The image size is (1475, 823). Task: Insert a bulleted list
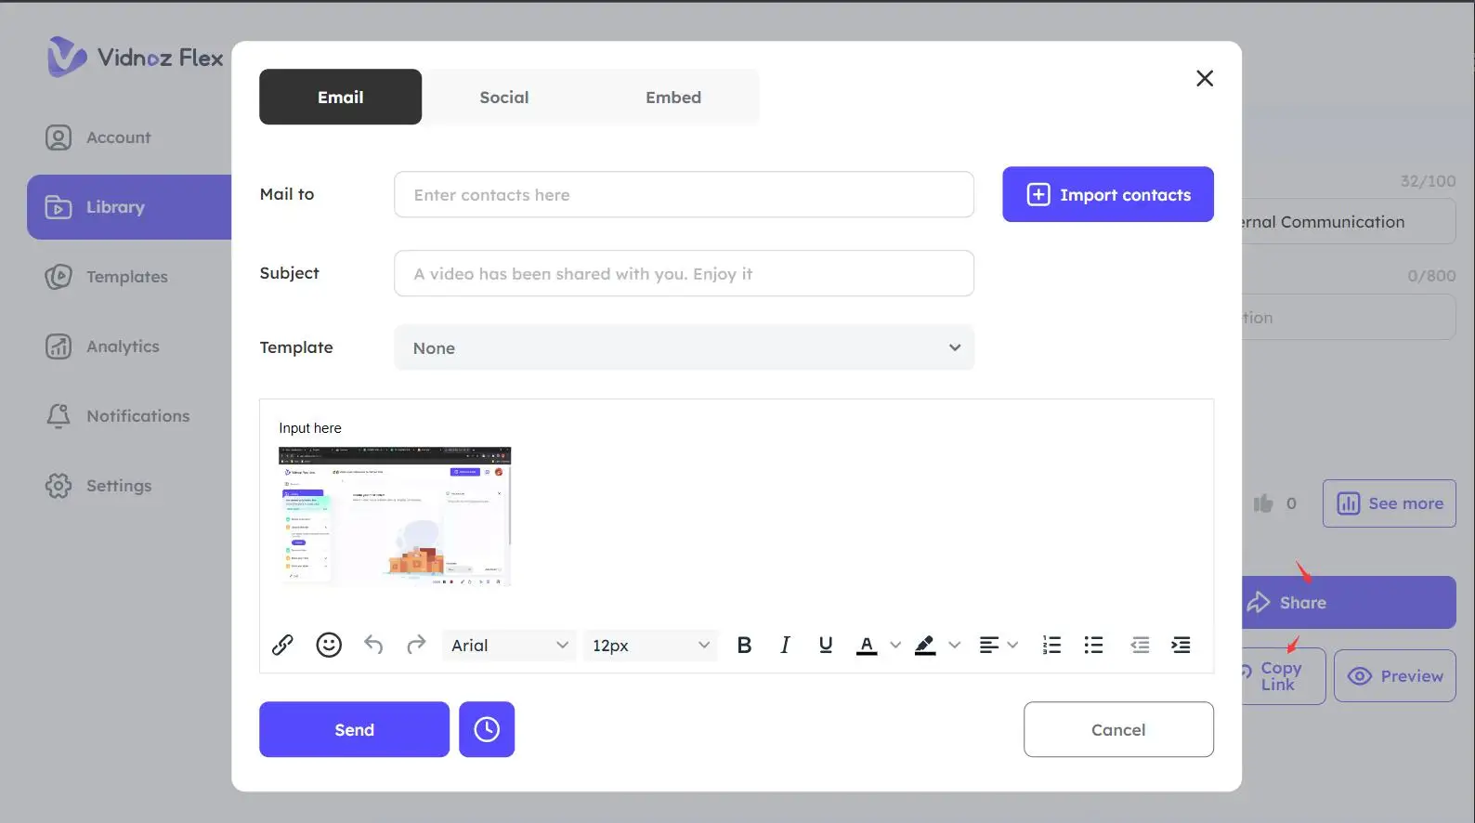[x=1094, y=645]
